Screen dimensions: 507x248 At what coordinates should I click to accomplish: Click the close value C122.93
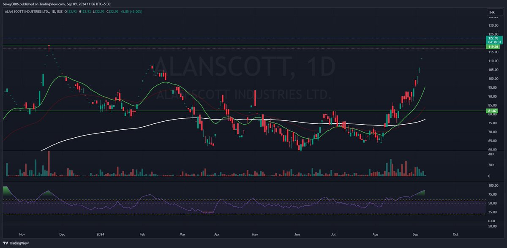click(x=112, y=11)
